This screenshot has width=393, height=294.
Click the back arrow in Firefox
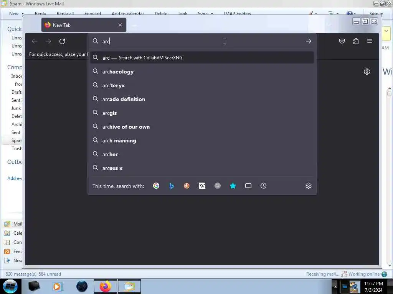34,41
